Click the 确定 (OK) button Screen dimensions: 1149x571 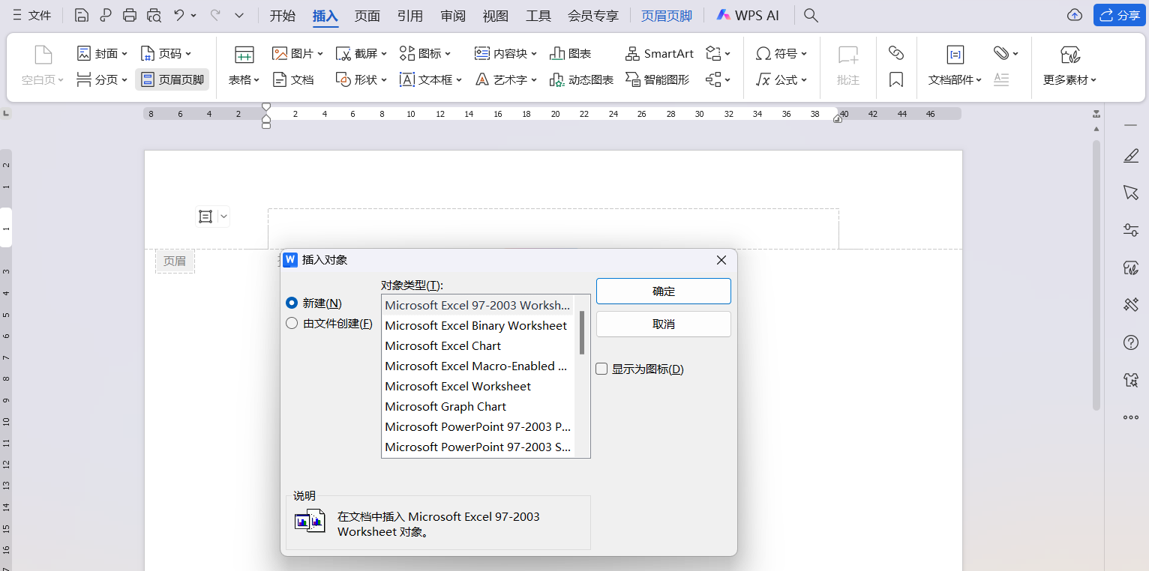663,291
